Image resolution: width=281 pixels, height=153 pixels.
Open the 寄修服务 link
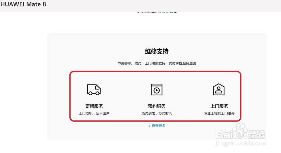[94, 106]
